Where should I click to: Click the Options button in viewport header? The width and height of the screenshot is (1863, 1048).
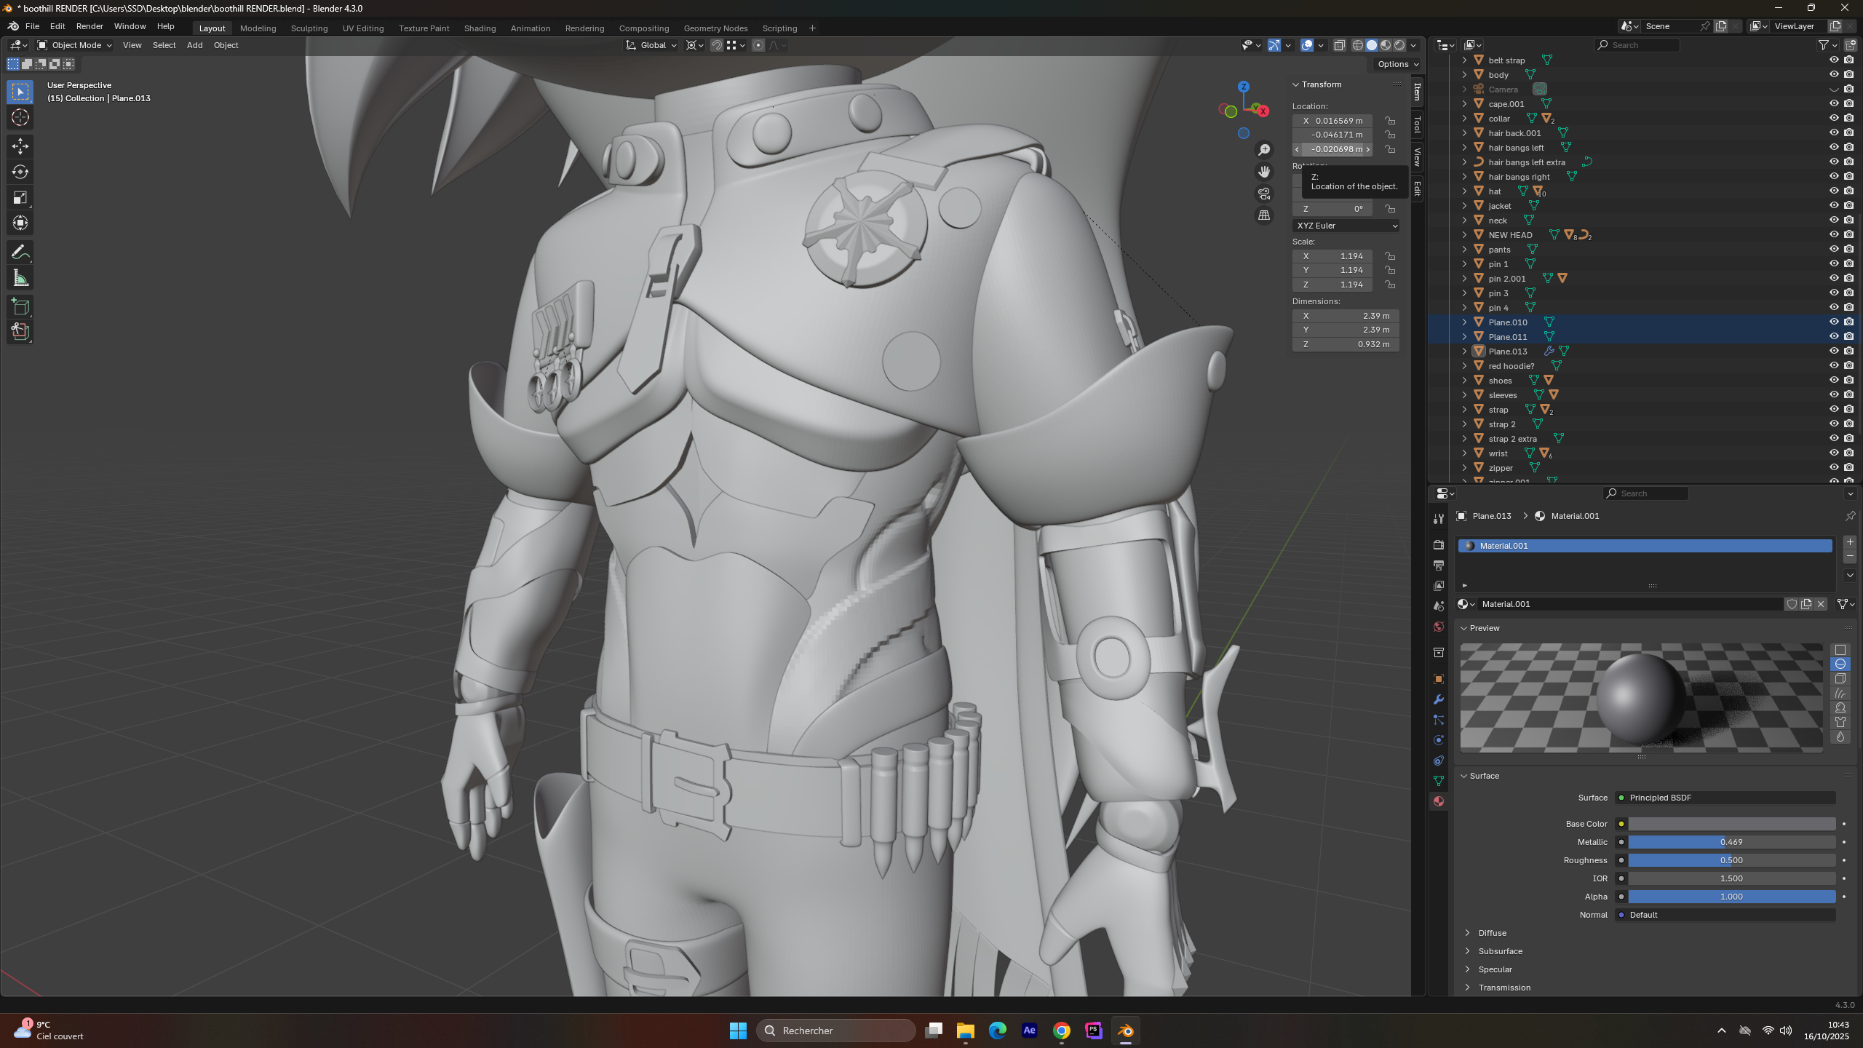1397,64
